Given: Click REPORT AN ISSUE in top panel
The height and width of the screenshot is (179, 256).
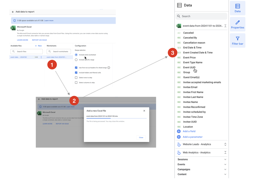Looking at the screenshot, I should tap(39, 40).
